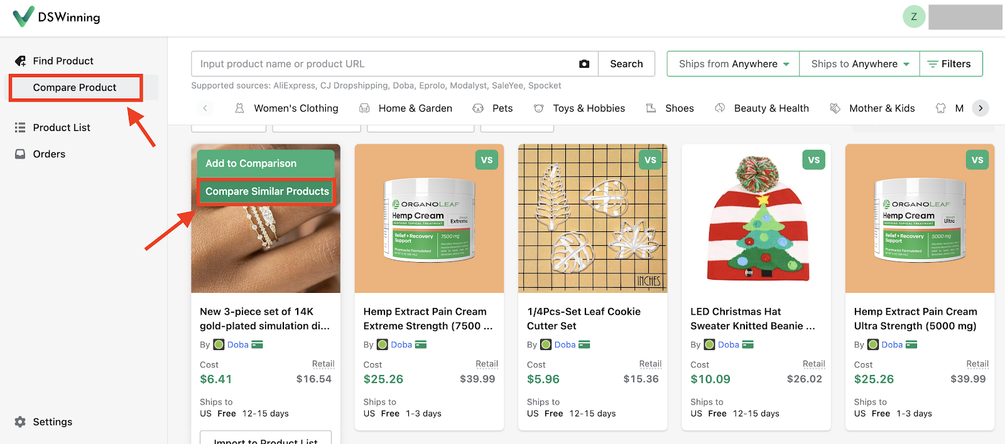Click the $6.41 cost on ring product
The width and height of the screenshot is (1005, 444).
click(216, 379)
